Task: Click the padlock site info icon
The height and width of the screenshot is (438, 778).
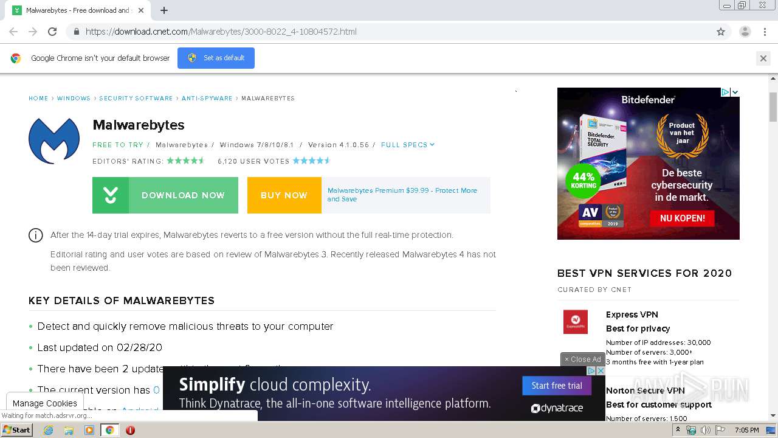Action: (x=76, y=32)
